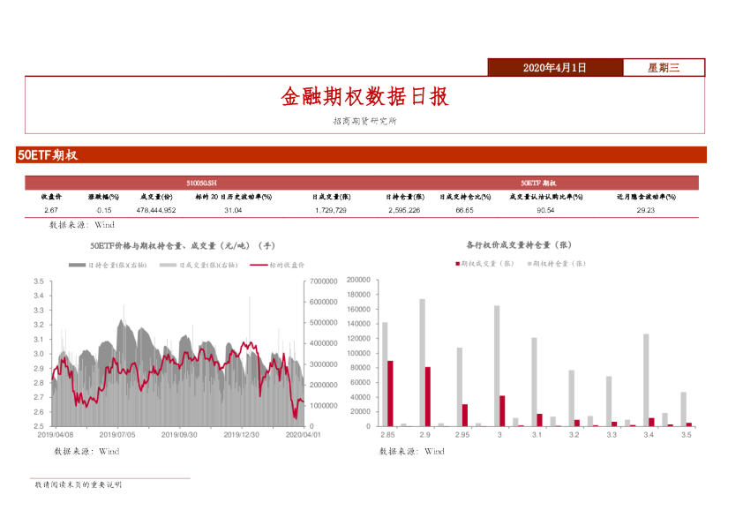
Task: Click the 日成交量(张)(右轴) legend marker
Action: [x=168, y=265]
